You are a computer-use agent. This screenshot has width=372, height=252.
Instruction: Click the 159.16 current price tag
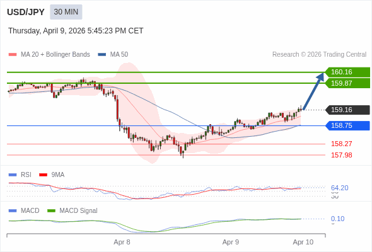click(347, 110)
